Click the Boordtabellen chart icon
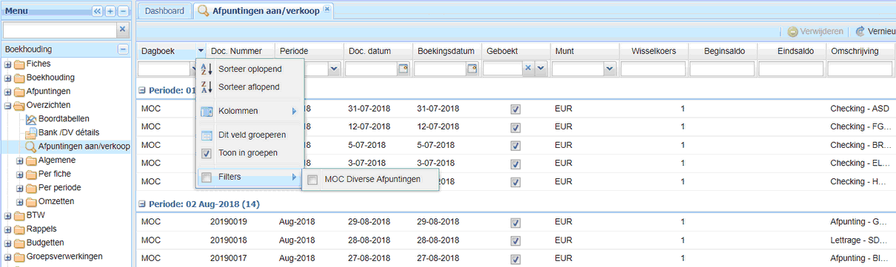 click(31, 119)
